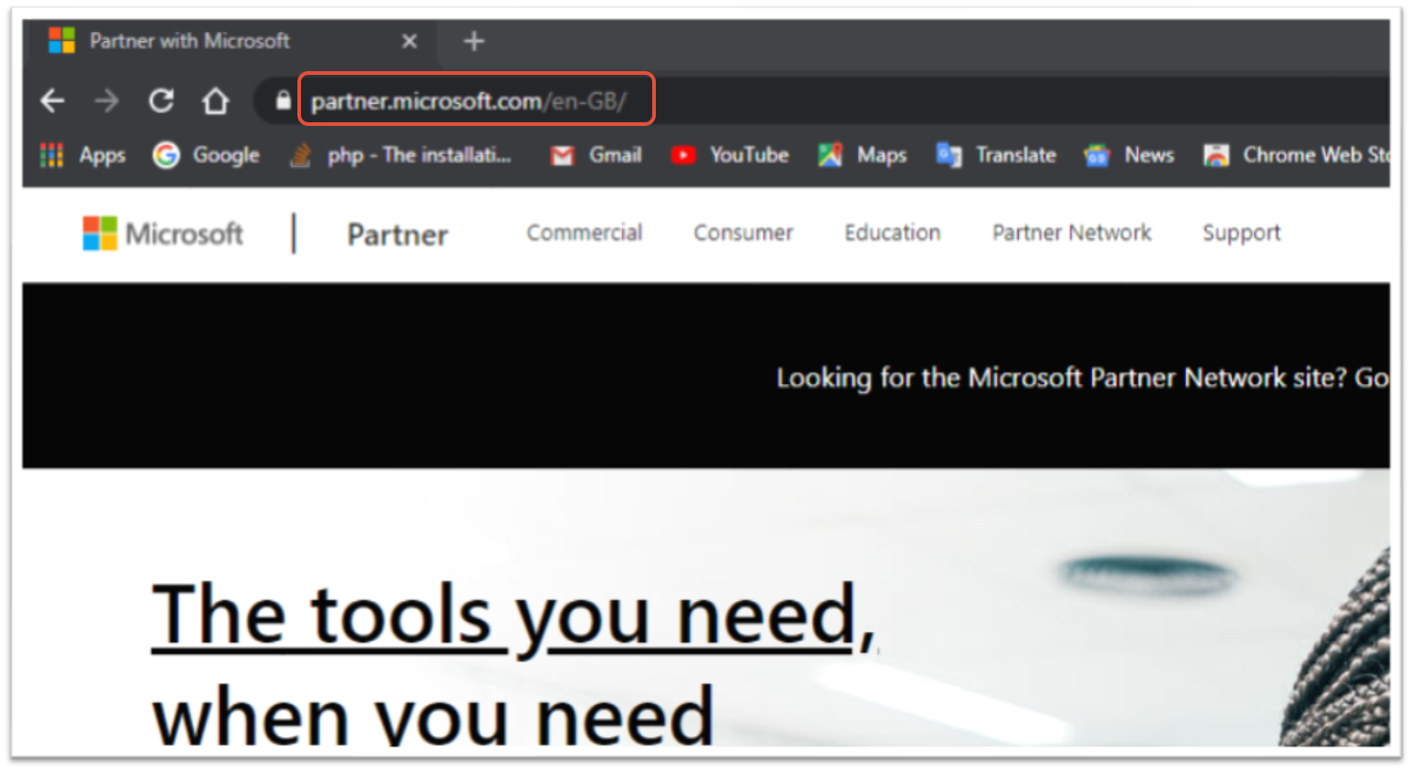Image resolution: width=1412 pixels, height=771 pixels.
Task: Open the Apps grid bookmark
Action: [x=82, y=155]
